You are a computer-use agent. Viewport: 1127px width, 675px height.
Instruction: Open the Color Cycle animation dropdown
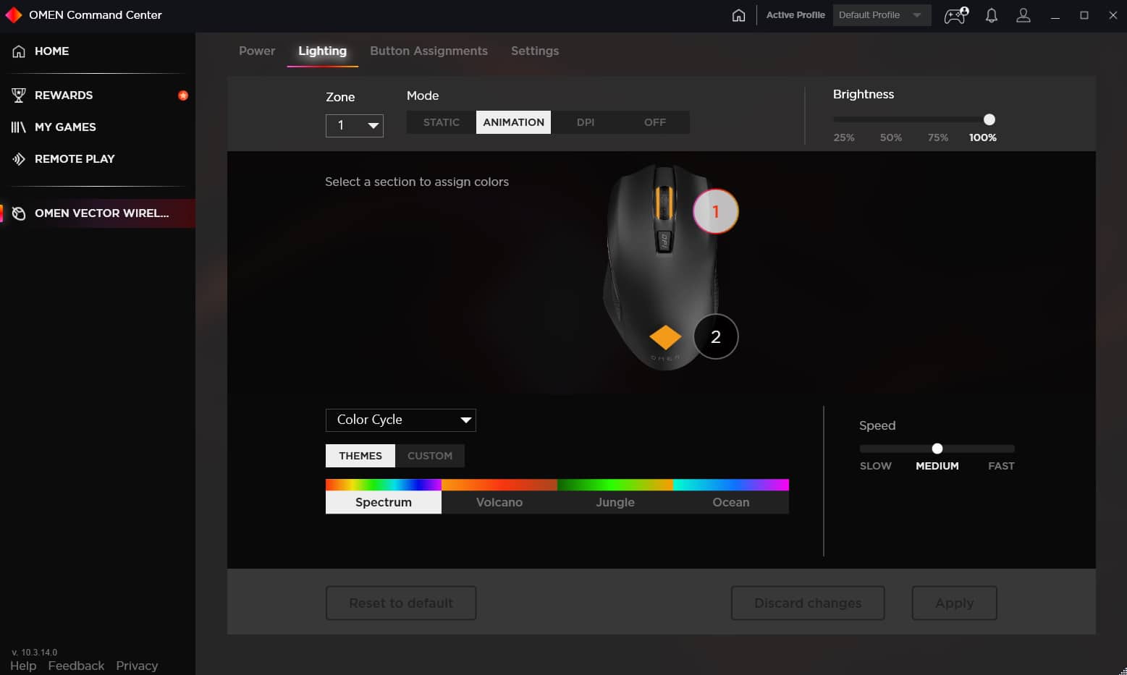click(x=400, y=420)
